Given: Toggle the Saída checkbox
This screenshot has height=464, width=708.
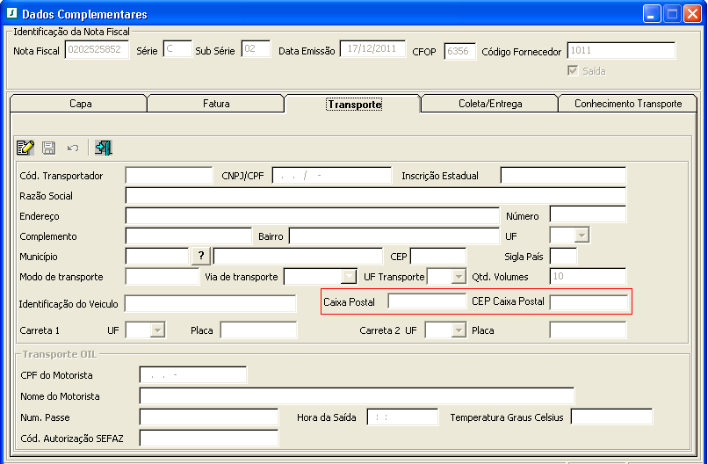Looking at the screenshot, I should (x=573, y=71).
